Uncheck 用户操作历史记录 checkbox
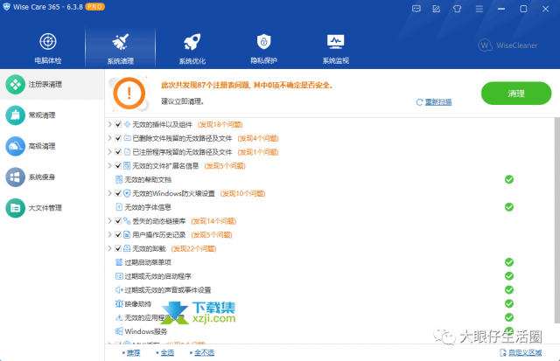 118,235
